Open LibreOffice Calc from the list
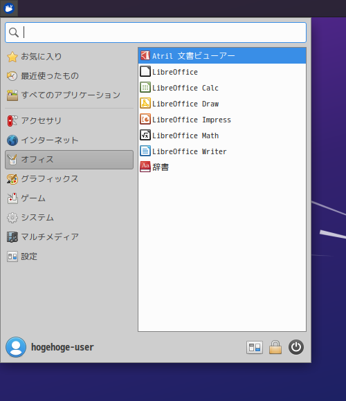This screenshot has height=401, width=346. pyautogui.click(x=222, y=88)
